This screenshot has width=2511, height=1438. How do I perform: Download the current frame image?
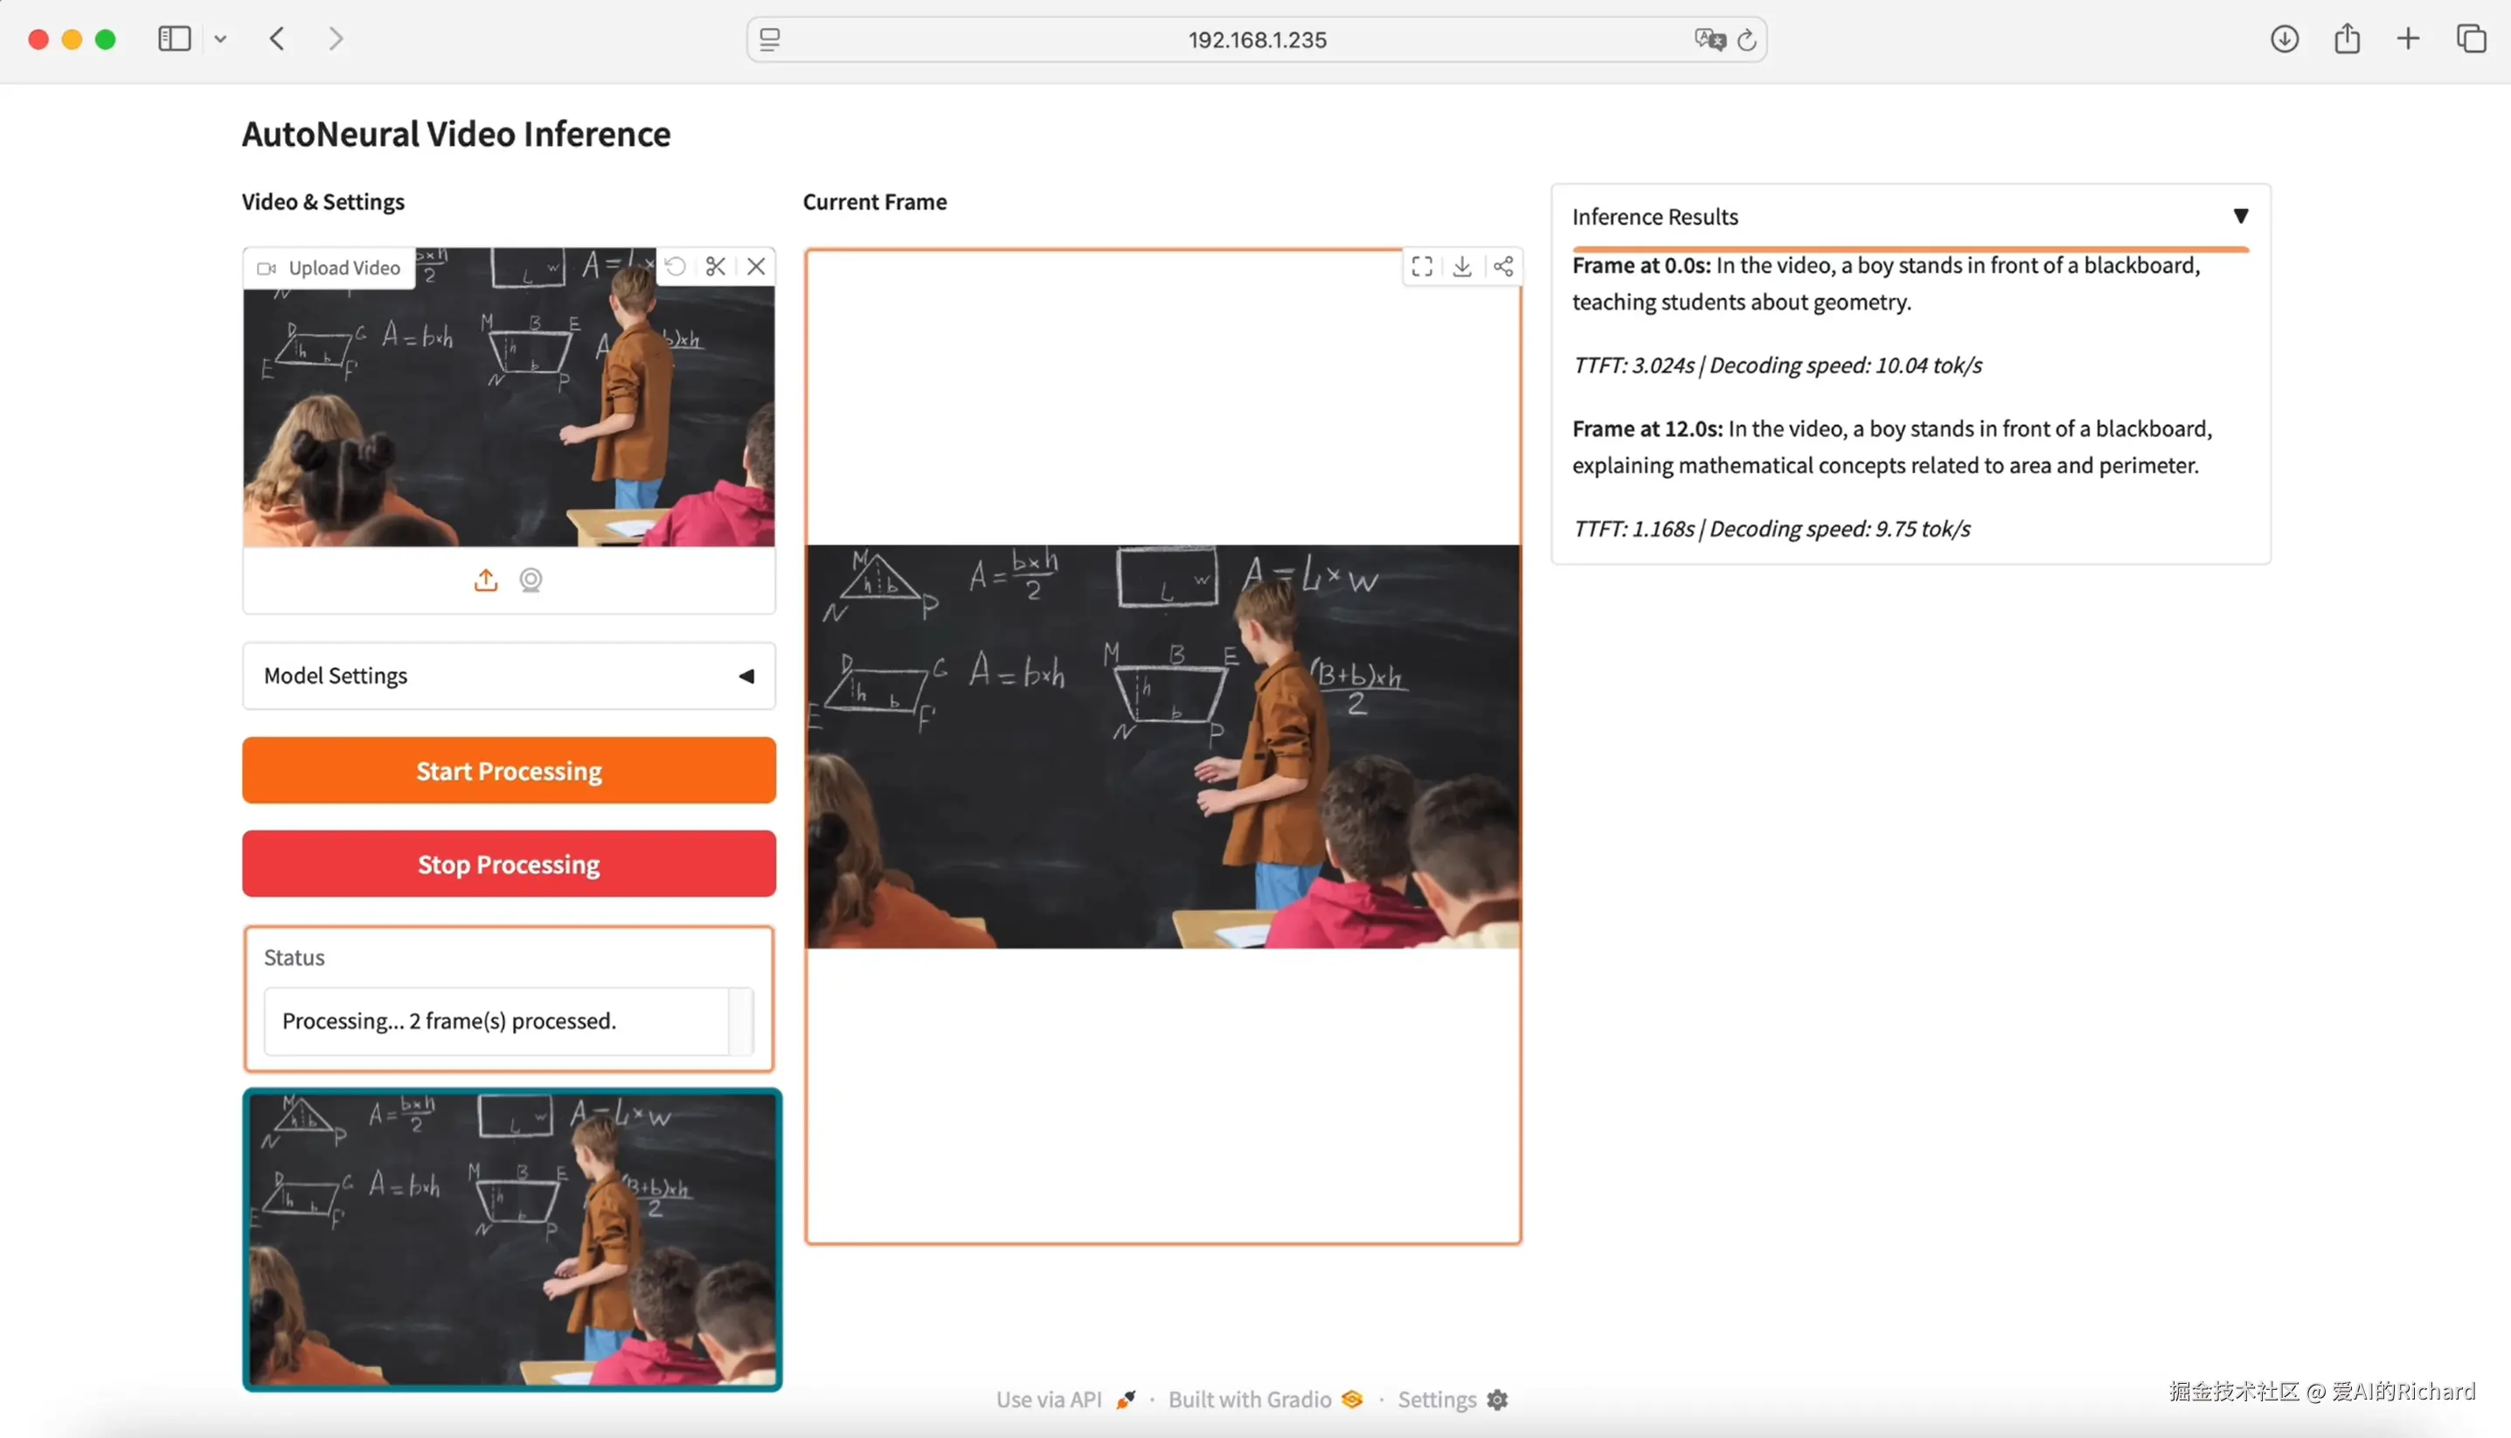click(1462, 267)
